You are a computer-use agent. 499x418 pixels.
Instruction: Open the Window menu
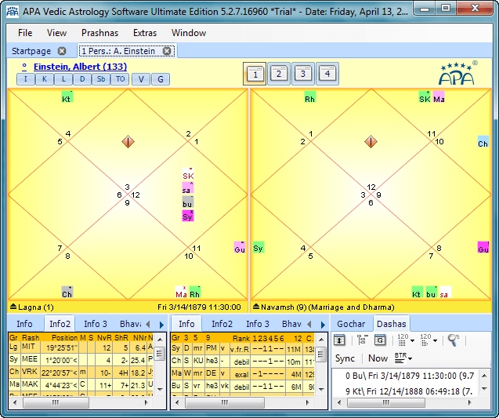point(189,33)
